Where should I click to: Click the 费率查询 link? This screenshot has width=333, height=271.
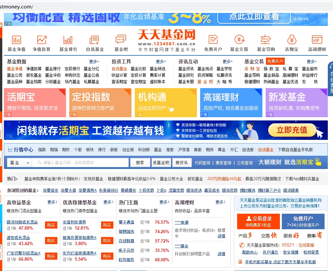223,163
